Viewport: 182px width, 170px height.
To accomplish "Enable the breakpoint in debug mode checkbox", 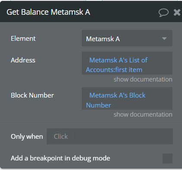I will pyautogui.click(x=167, y=158).
